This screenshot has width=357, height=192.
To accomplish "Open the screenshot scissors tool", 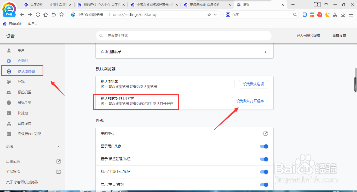I will (x=335, y=15).
